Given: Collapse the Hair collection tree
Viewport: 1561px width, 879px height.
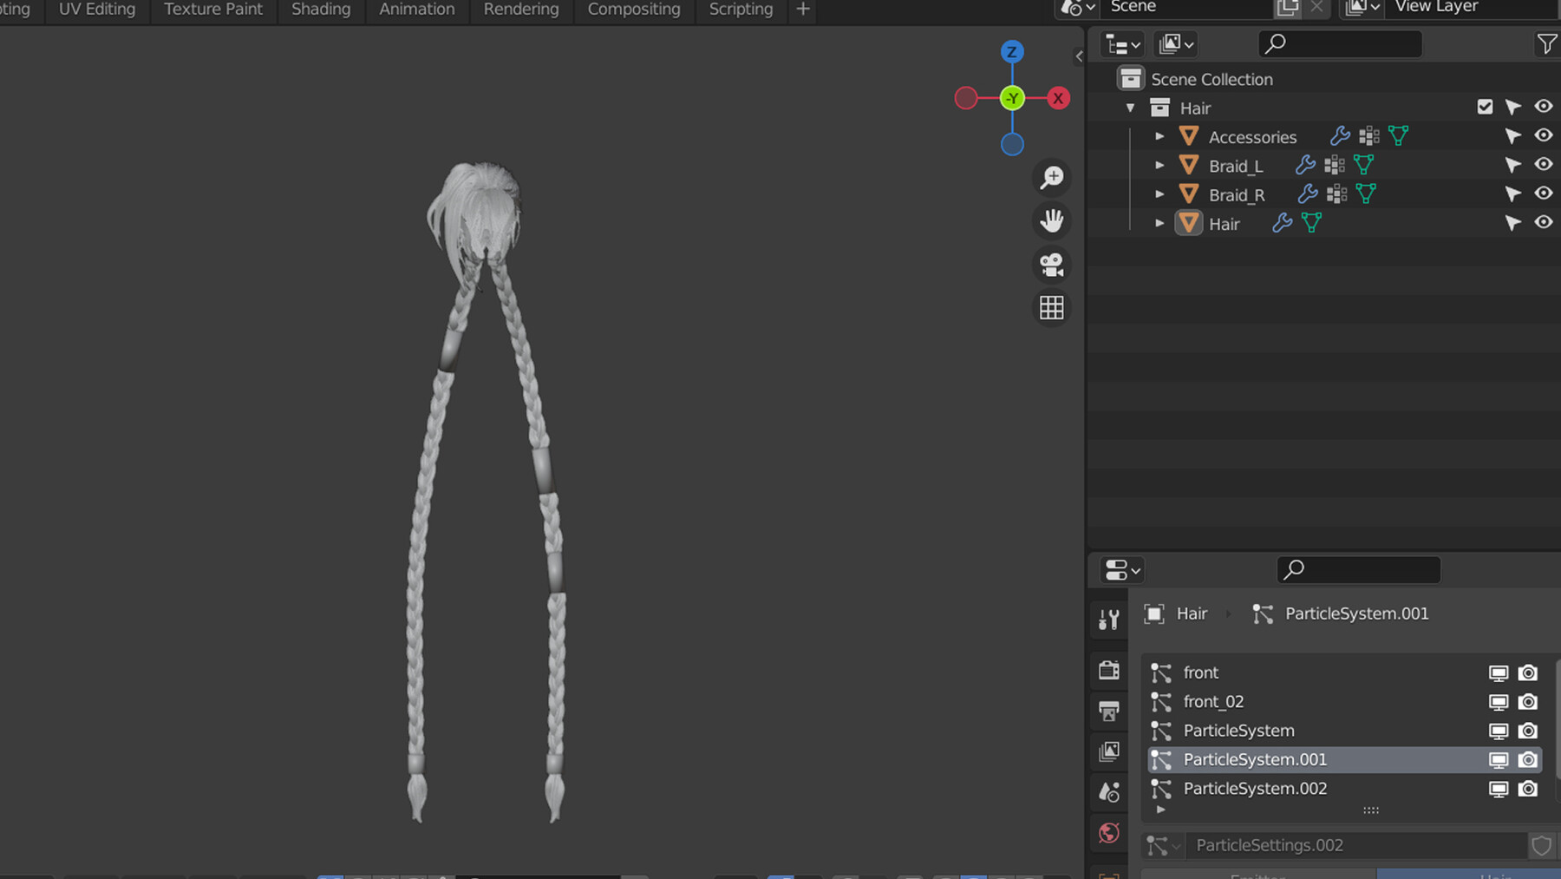Looking at the screenshot, I should click(x=1130, y=108).
